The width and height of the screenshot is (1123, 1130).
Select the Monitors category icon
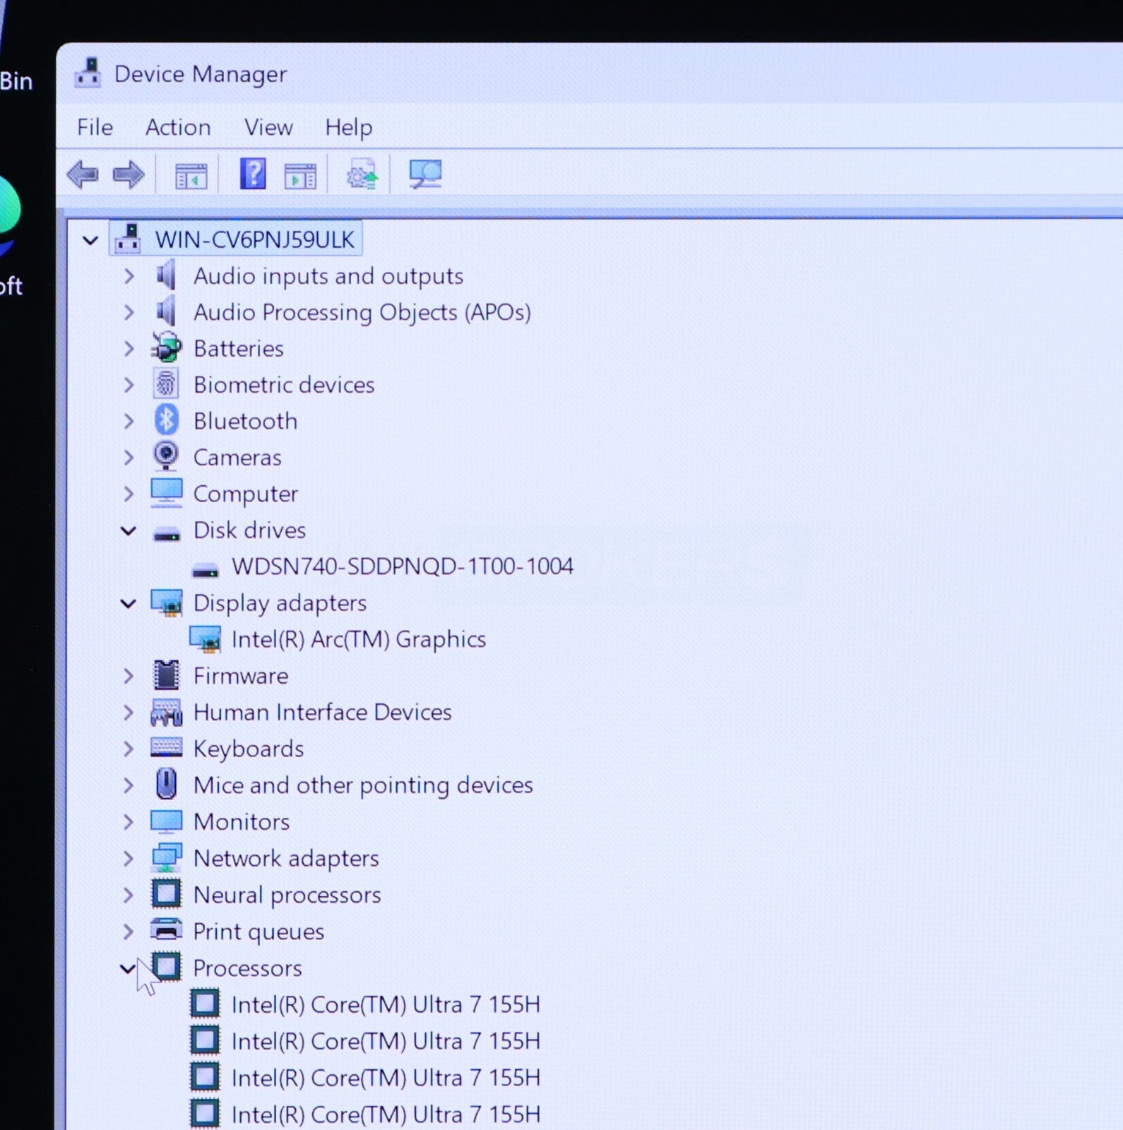[x=167, y=821]
